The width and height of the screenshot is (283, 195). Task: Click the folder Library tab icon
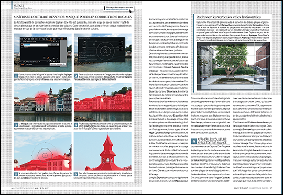point(22,39)
